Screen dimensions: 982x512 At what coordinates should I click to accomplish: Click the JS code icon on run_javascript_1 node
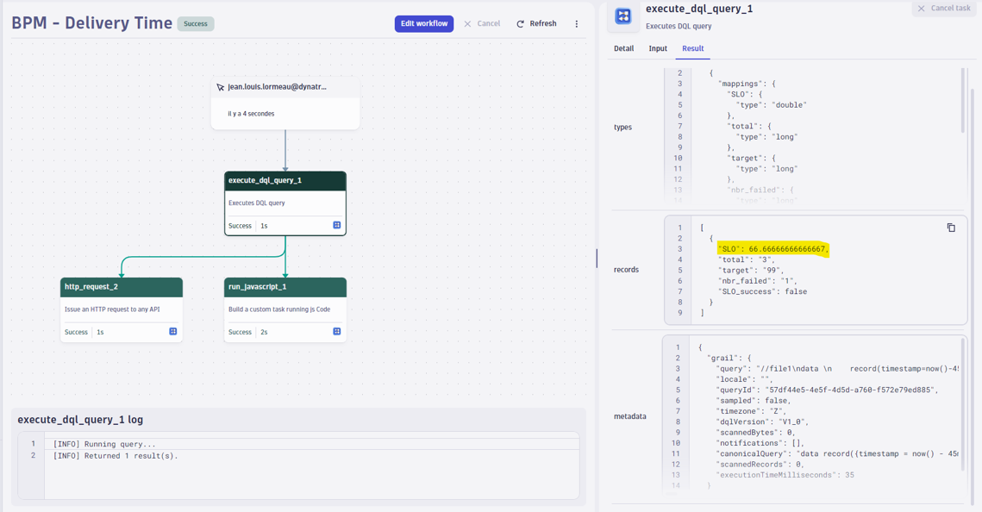pos(336,331)
